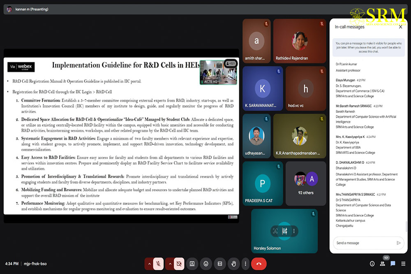
Task: Open meeting details info icon
Action: [372, 264]
